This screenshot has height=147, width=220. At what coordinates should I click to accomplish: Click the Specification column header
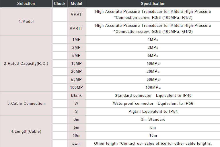click(x=153, y=4)
